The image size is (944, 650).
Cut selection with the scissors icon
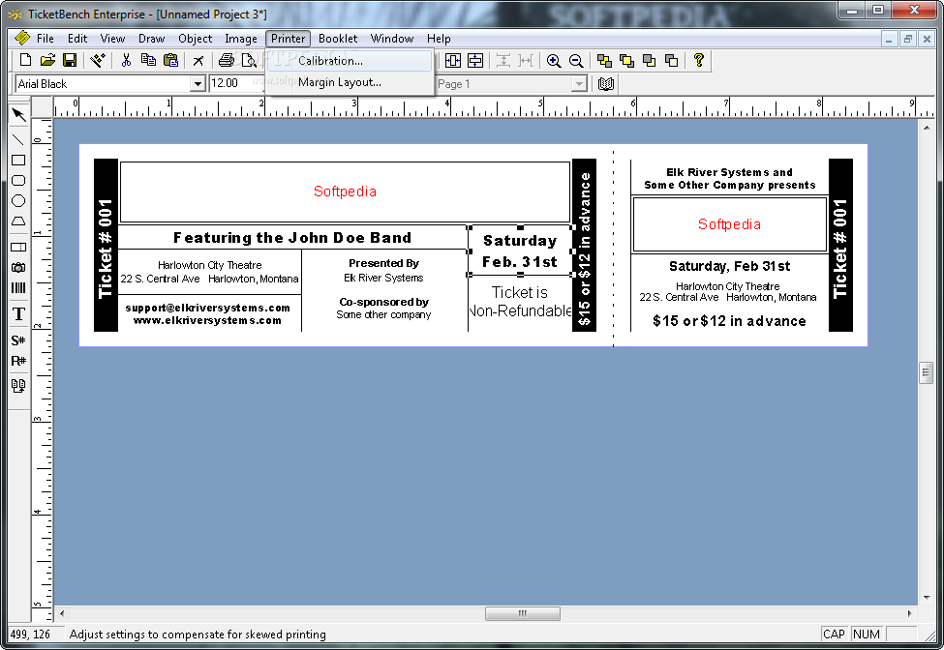point(126,60)
